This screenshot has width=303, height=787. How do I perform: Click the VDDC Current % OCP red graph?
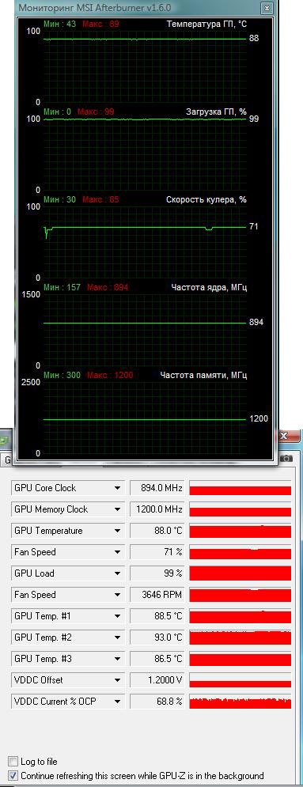point(241,701)
